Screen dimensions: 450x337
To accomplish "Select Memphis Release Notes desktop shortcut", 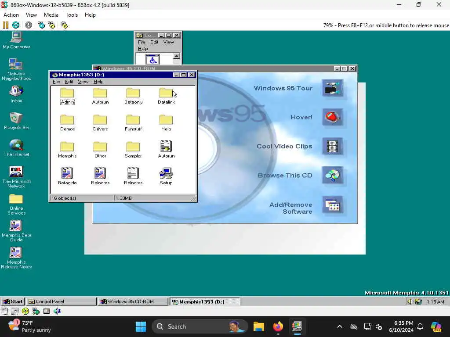I will point(16,258).
